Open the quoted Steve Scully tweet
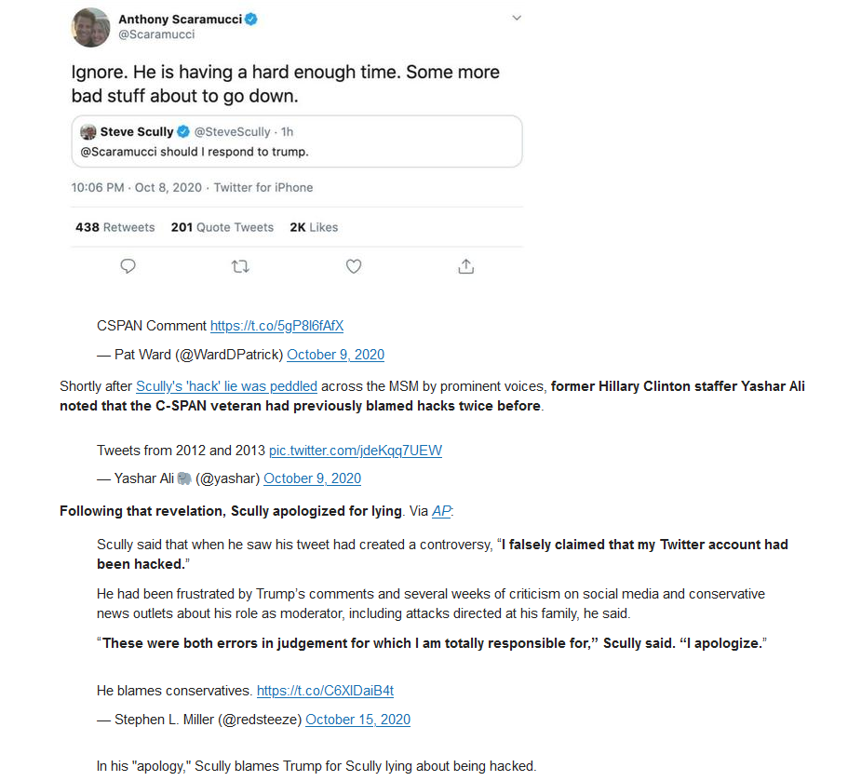The image size is (848, 781). [x=297, y=141]
